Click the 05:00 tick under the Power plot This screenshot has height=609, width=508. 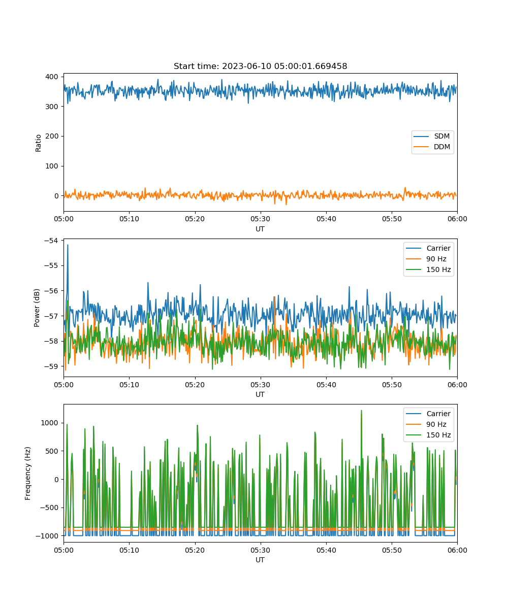pyautogui.click(x=63, y=384)
